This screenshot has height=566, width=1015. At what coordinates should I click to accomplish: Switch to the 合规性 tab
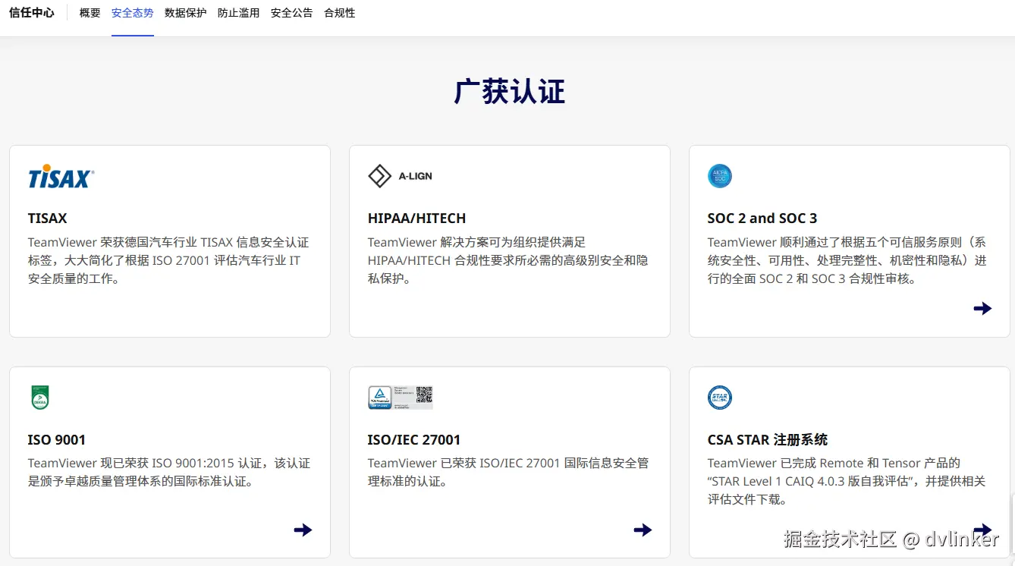[340, 13]
